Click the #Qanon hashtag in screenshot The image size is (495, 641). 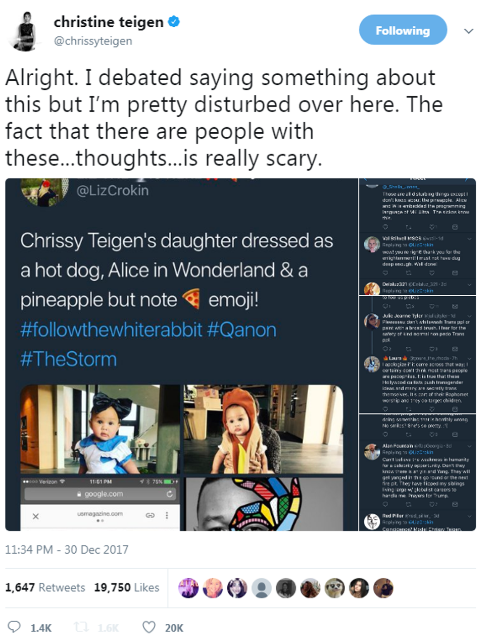(x=241, y=330)
